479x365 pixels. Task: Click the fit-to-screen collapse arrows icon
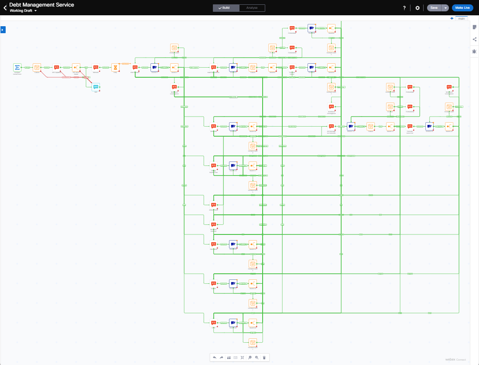(242, 358)
